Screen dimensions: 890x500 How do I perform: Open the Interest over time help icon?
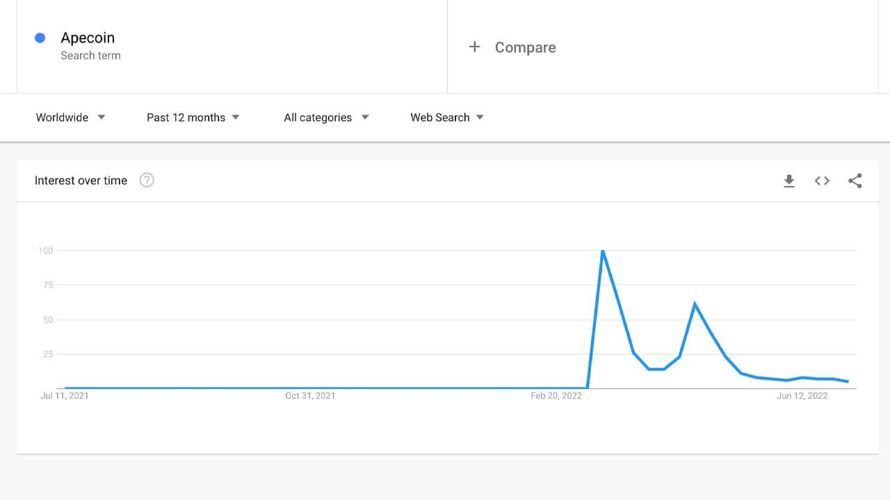pos(147,181)
